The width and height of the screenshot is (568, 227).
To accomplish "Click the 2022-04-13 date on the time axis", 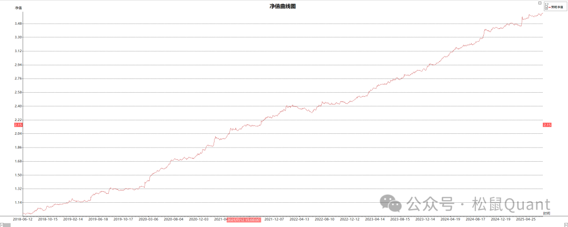I will click(300, 219).
